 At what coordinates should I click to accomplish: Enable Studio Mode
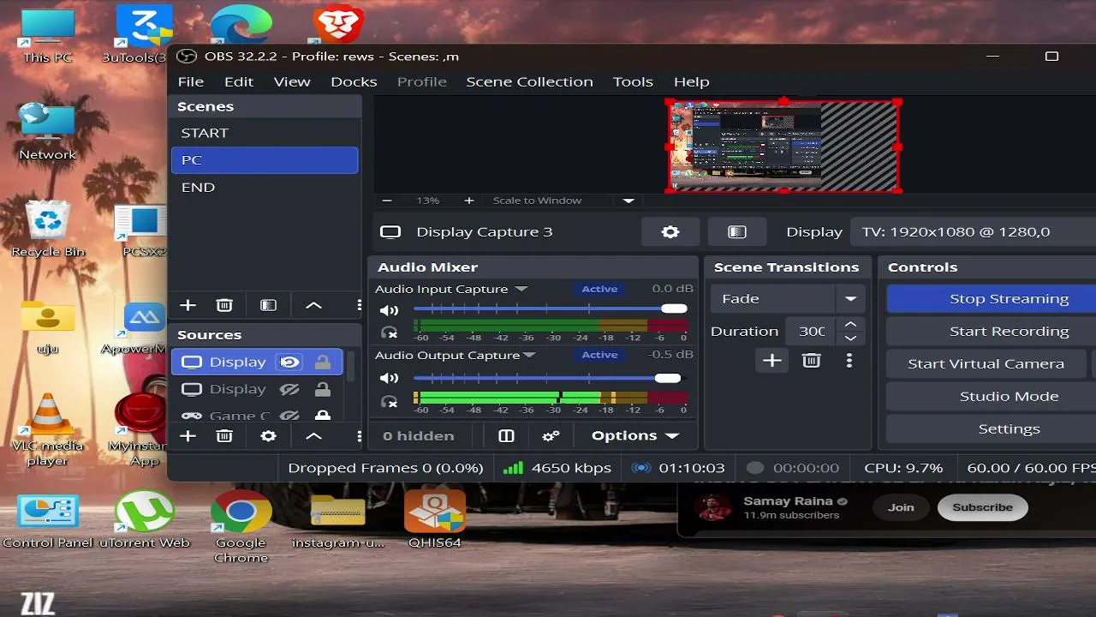pos(992,397)
